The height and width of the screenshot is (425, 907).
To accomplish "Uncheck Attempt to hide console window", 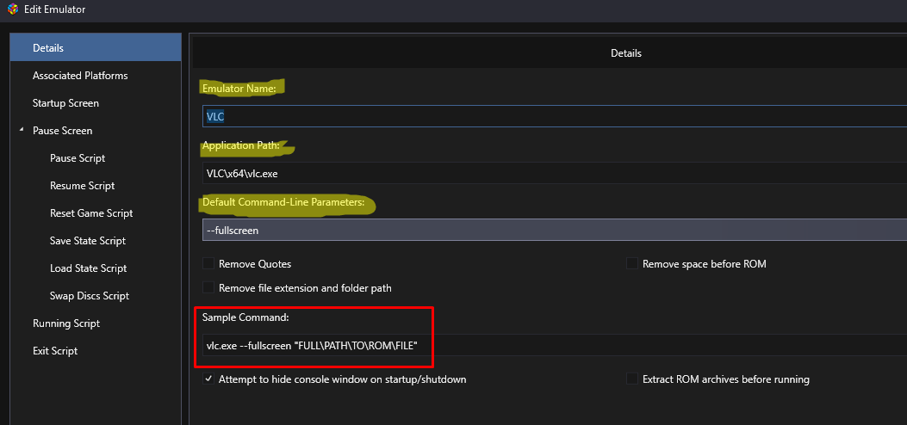I will coord(208,379).
